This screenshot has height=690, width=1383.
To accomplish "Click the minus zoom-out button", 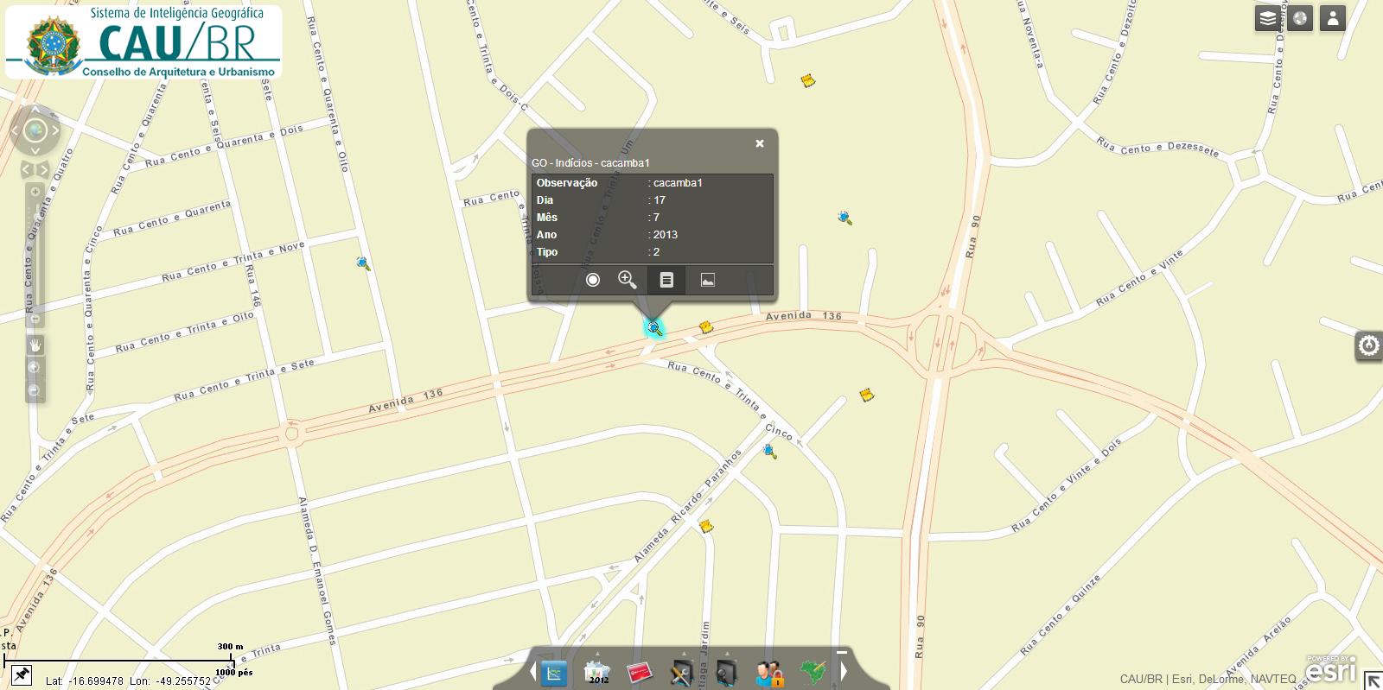I will tap(35, 320).
